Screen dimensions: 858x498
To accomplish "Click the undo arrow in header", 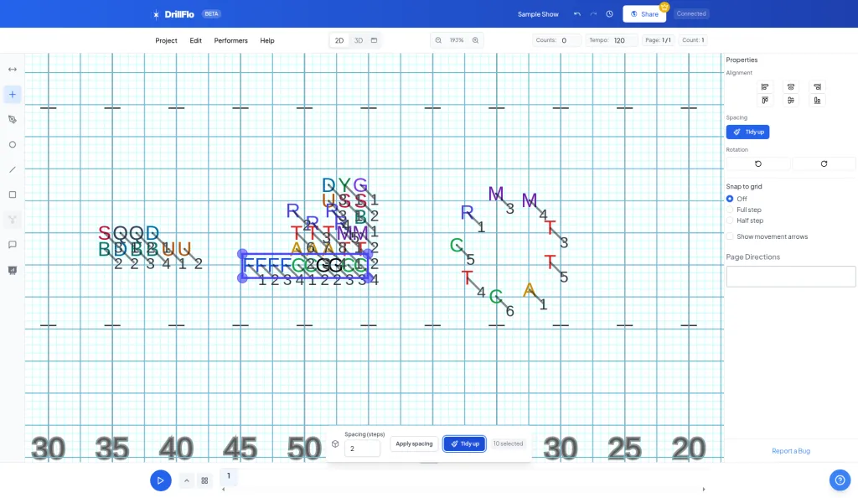I will tap(576, 14).
